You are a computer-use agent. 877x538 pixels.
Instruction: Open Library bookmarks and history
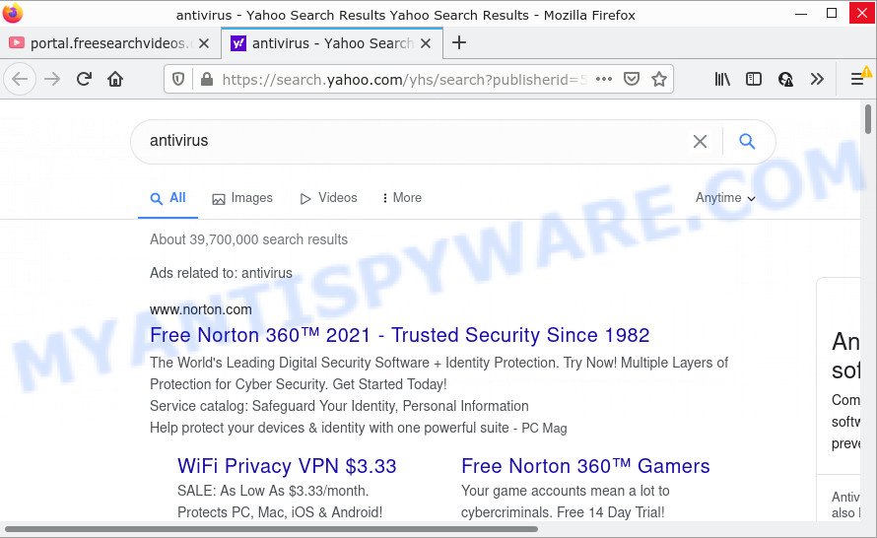click(722, 79)
